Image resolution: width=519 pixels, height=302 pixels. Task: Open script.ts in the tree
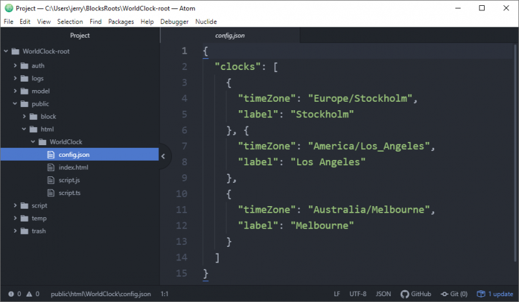tap(69, 193)
